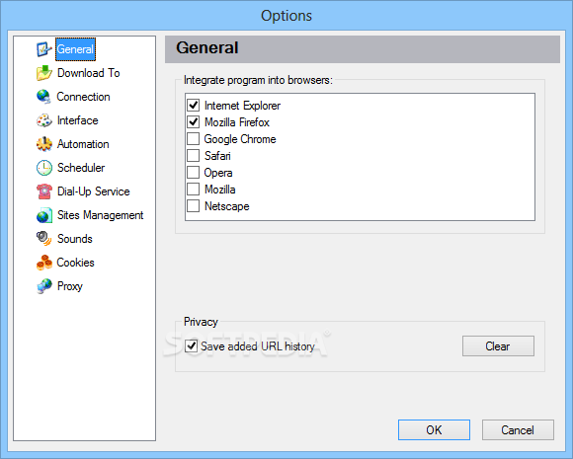This screenshot has width=573, height=459.
Task: Tick the Netscape browser checkbox
Action: click(x=193, y=206)
